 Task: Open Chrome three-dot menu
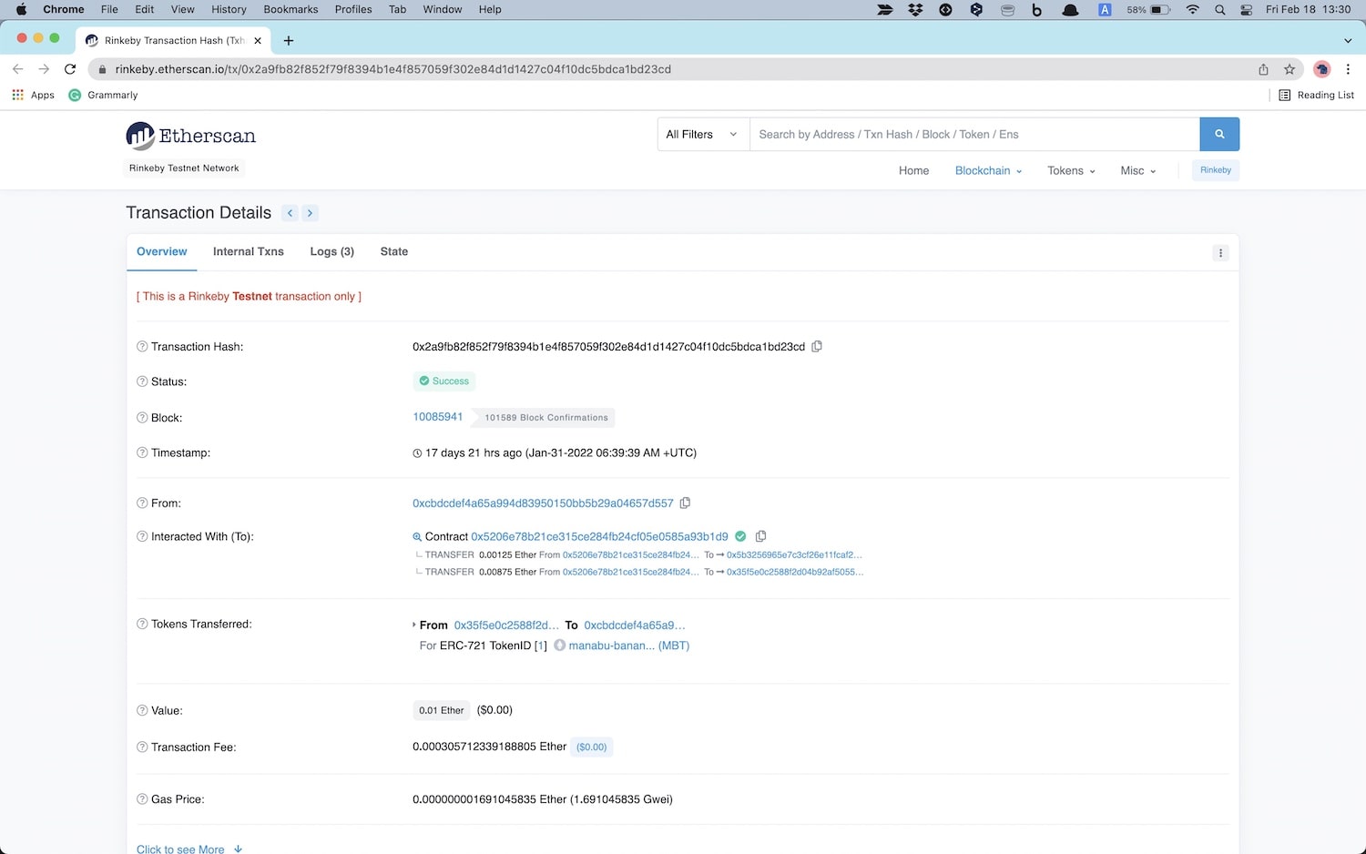click(x=1349, y=69)
